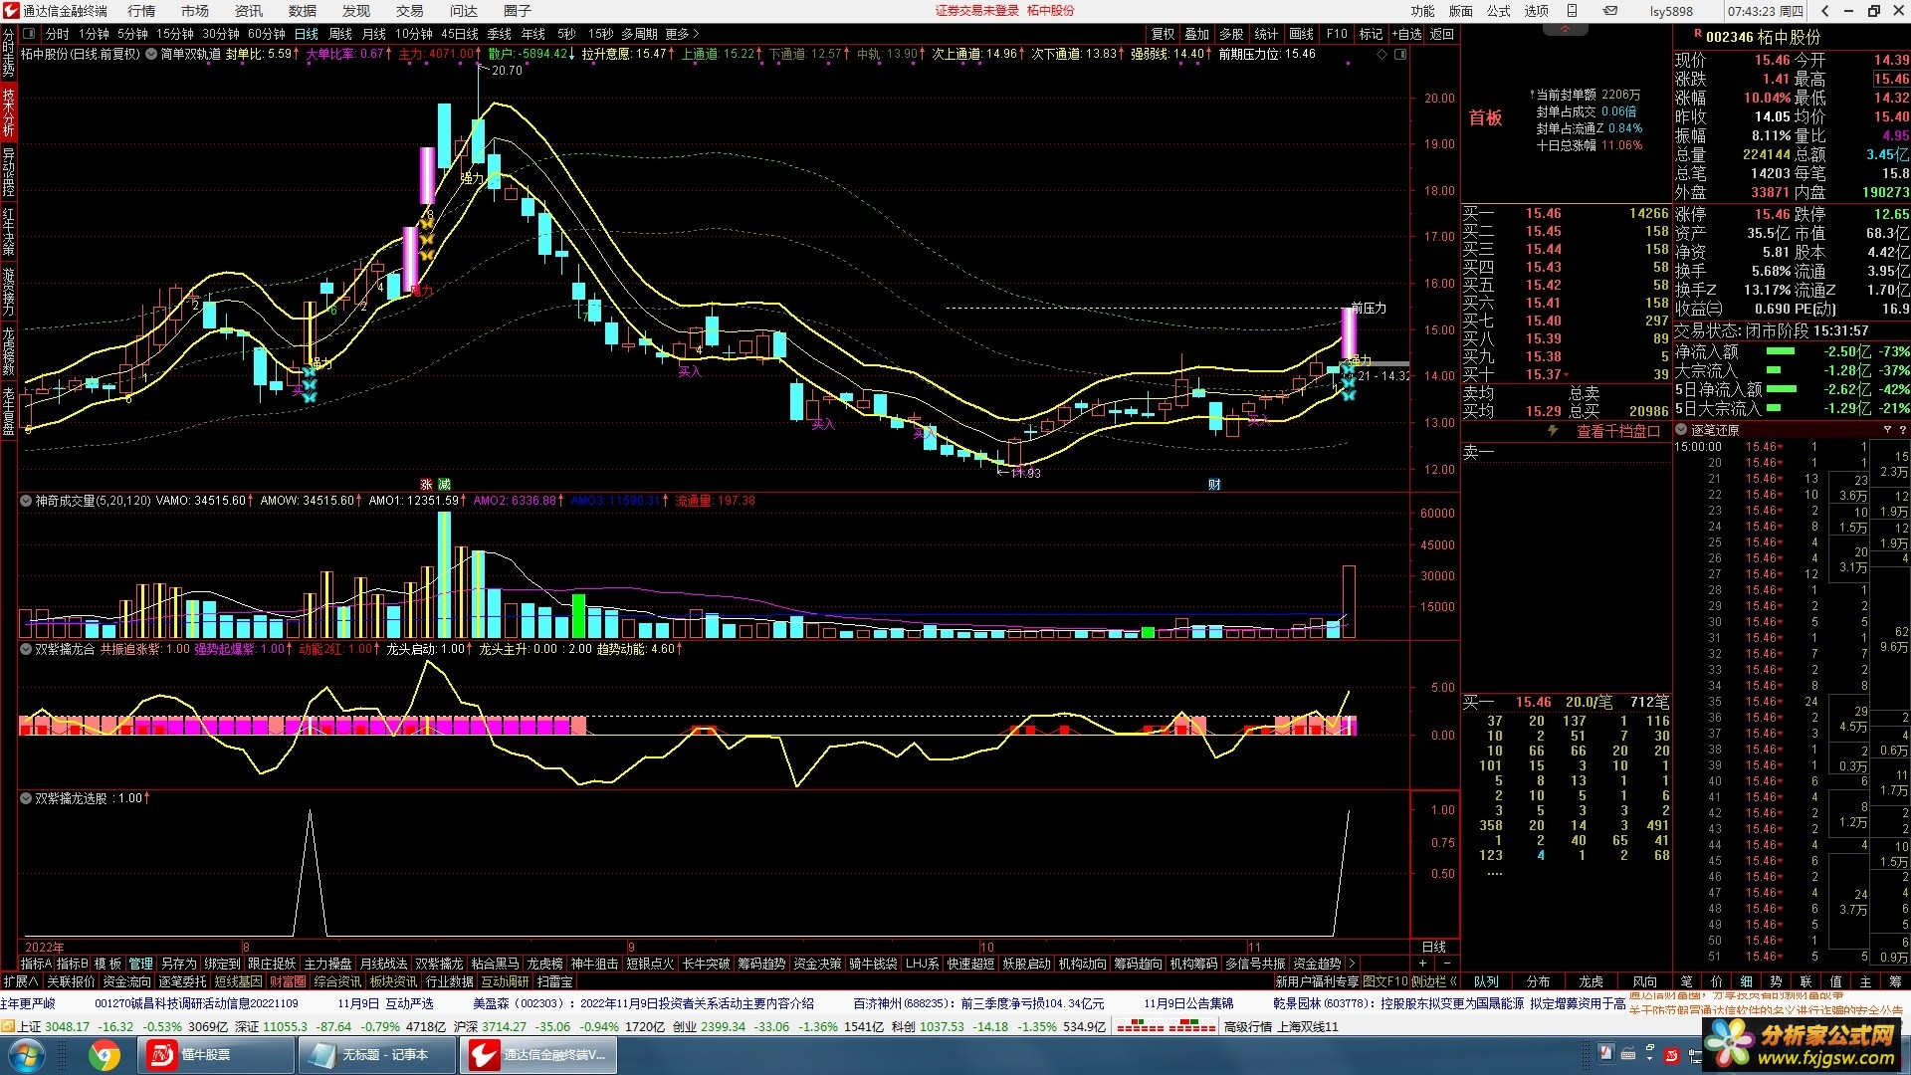Toggle the panel layout icon at chart header
1911x1075 pixels.
click(1400, 54)
